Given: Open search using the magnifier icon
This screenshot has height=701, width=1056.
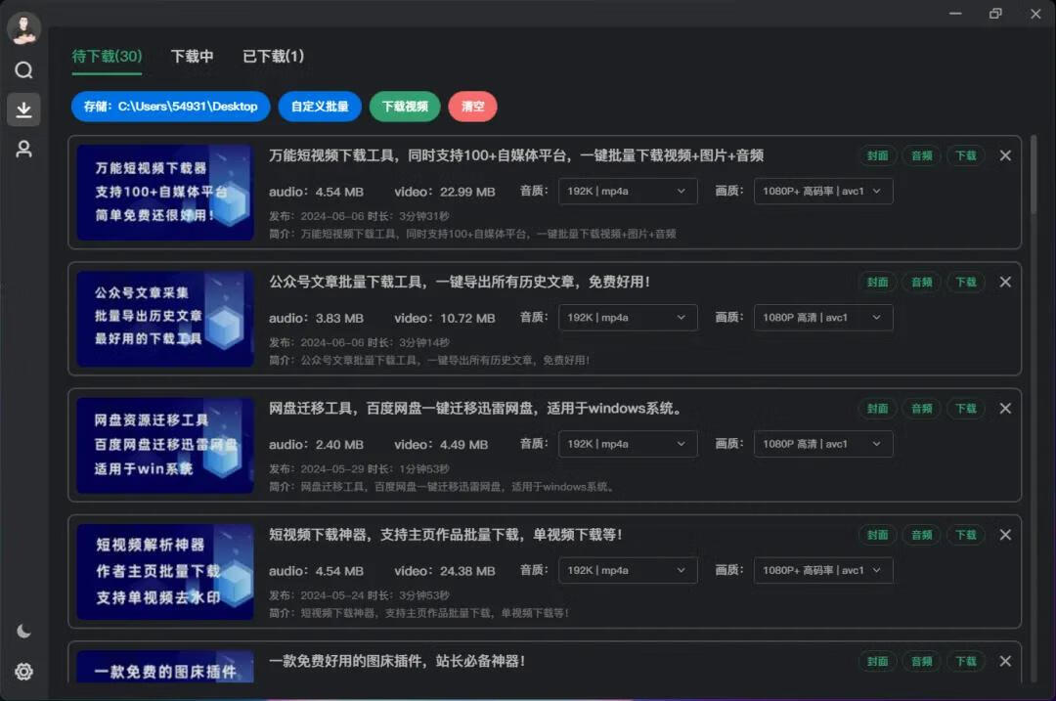Looking at the screenshot, I should (23, 69).
